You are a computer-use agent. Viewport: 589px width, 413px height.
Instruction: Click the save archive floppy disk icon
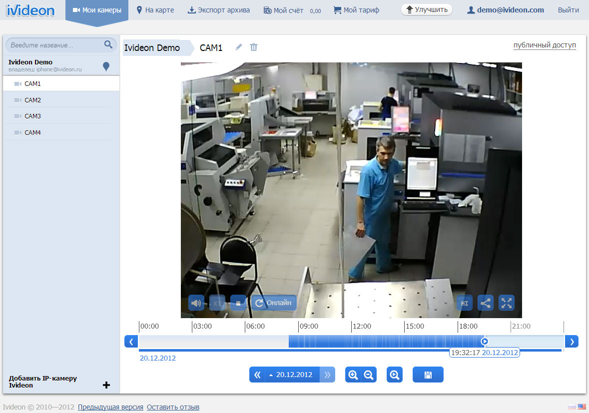[428, 375]
